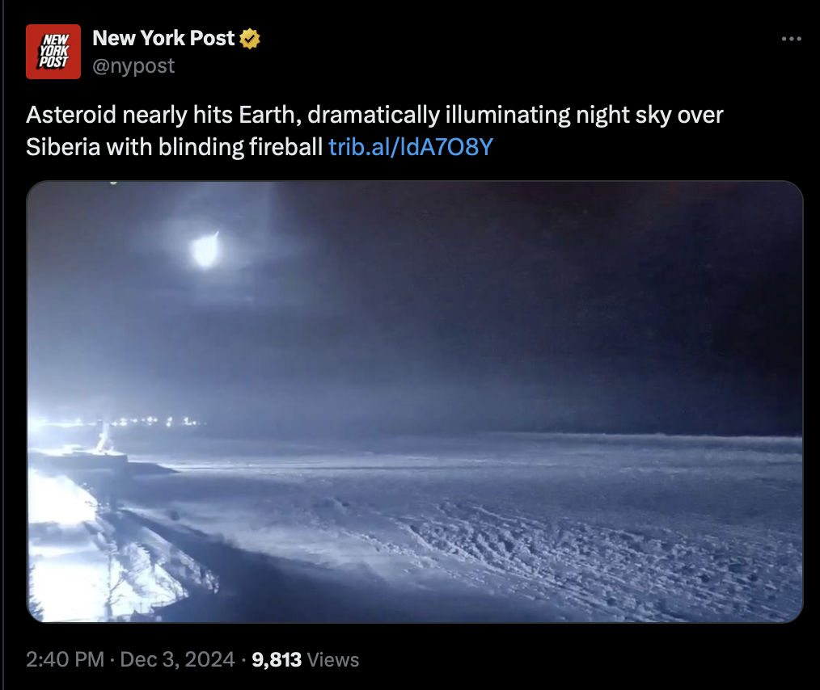Visit the @nypost handle link

point(133,65)
